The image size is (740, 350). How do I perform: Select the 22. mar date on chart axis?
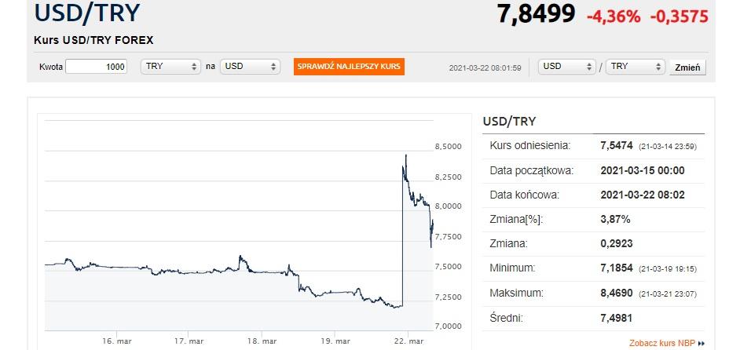(x=408, y=341)
